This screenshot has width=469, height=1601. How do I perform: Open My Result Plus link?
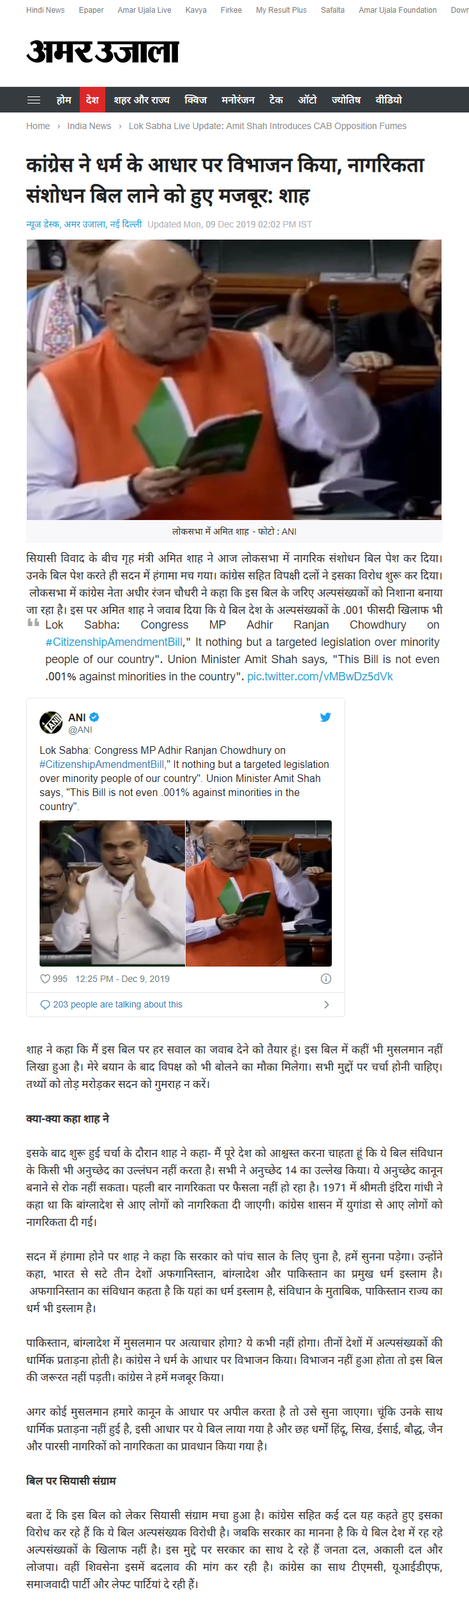tap(281, 10)
